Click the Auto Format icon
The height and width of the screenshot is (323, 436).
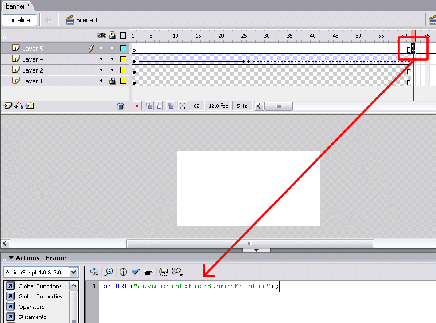click(x=148, y=272)
